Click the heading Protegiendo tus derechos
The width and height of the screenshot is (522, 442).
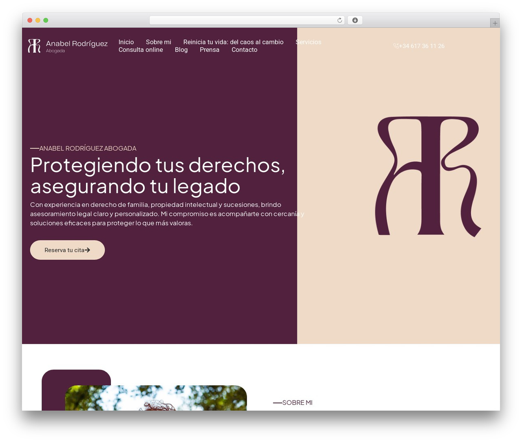(x=157, y=175)
